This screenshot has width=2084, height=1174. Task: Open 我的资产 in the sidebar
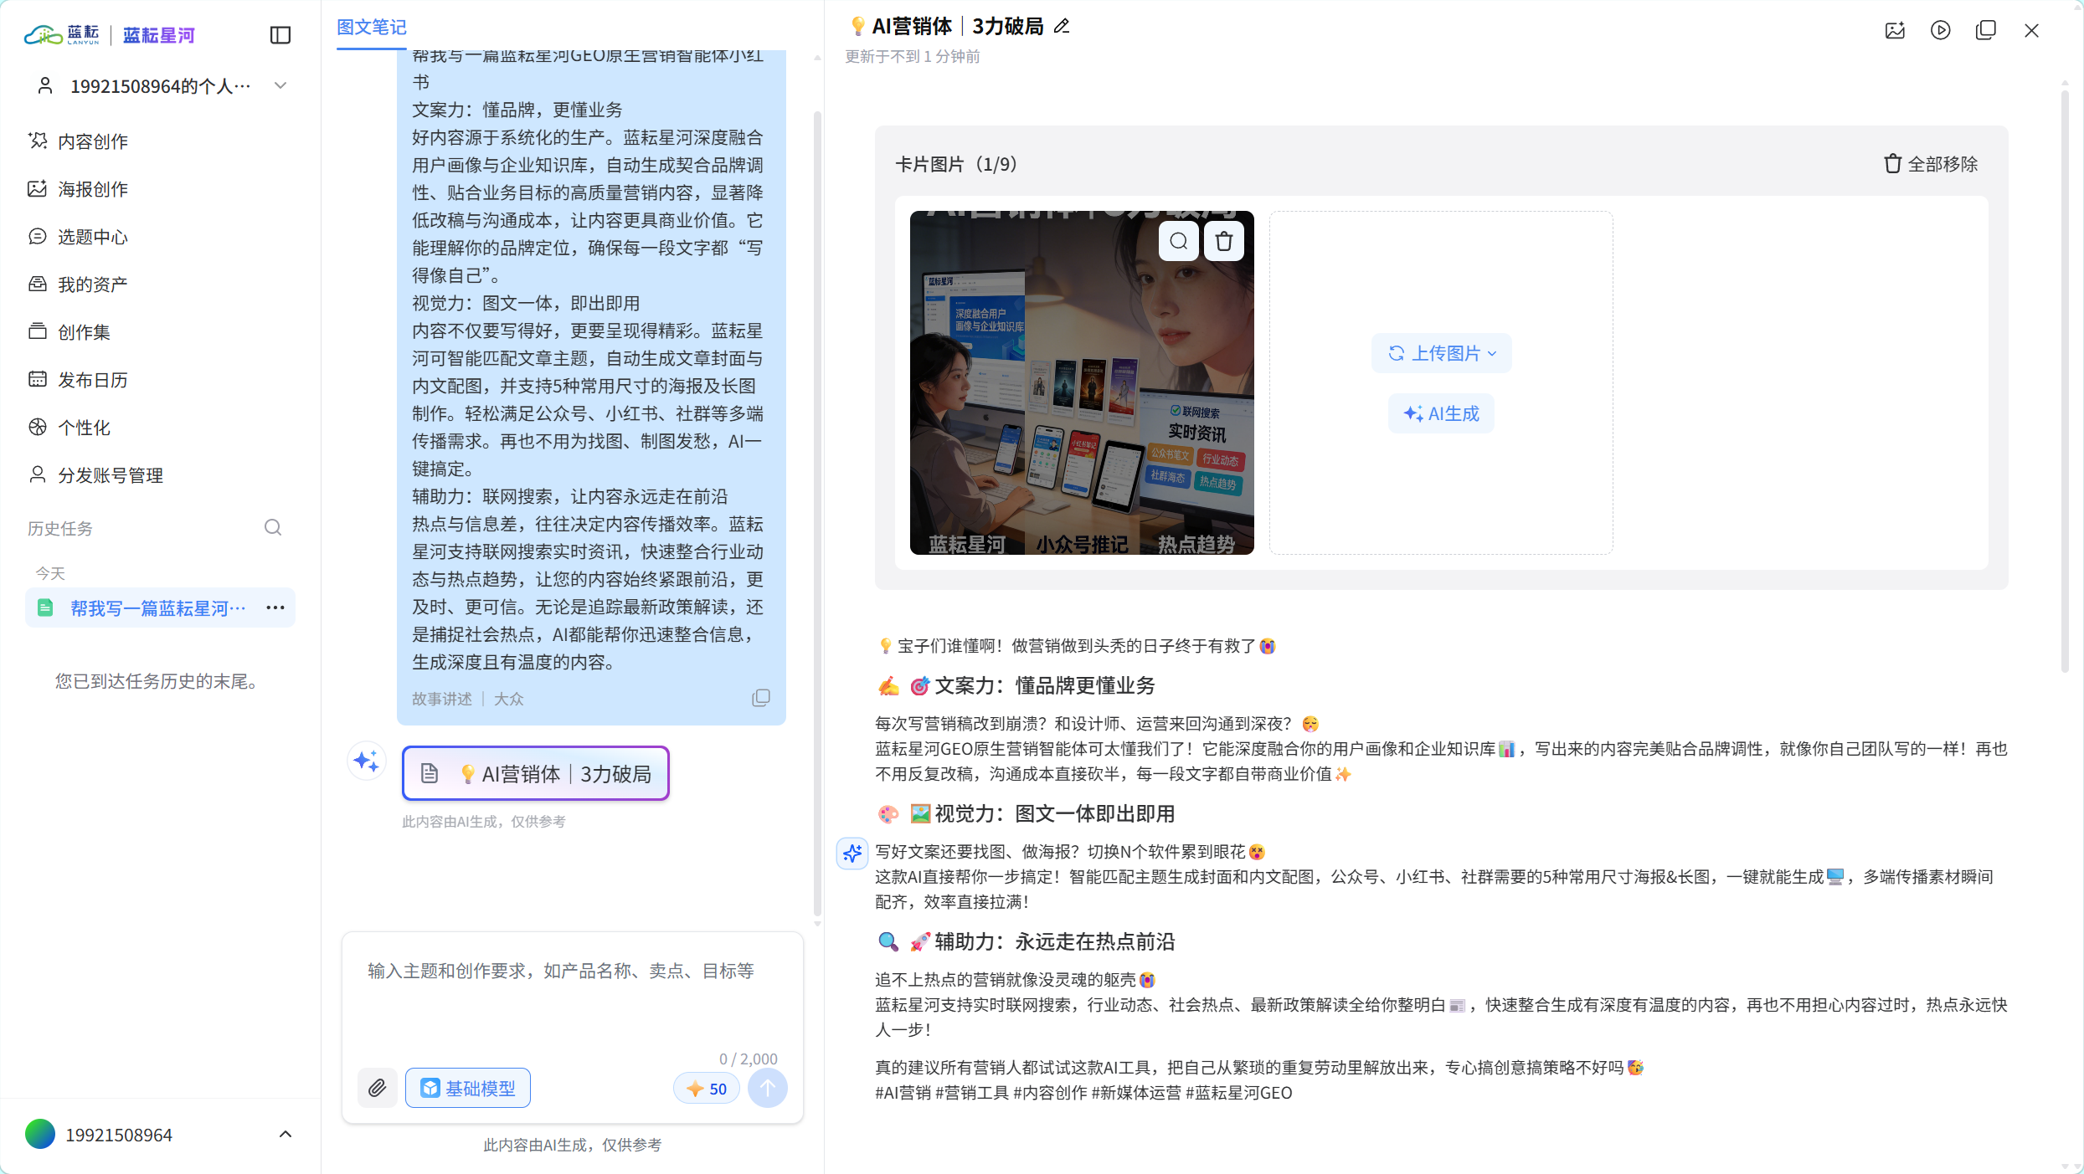(x=92, y=284)
